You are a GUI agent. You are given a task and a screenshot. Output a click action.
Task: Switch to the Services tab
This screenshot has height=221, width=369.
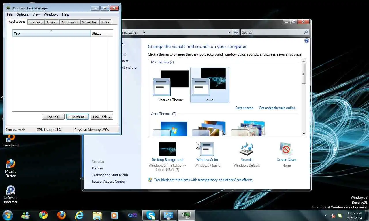(52, 22)
